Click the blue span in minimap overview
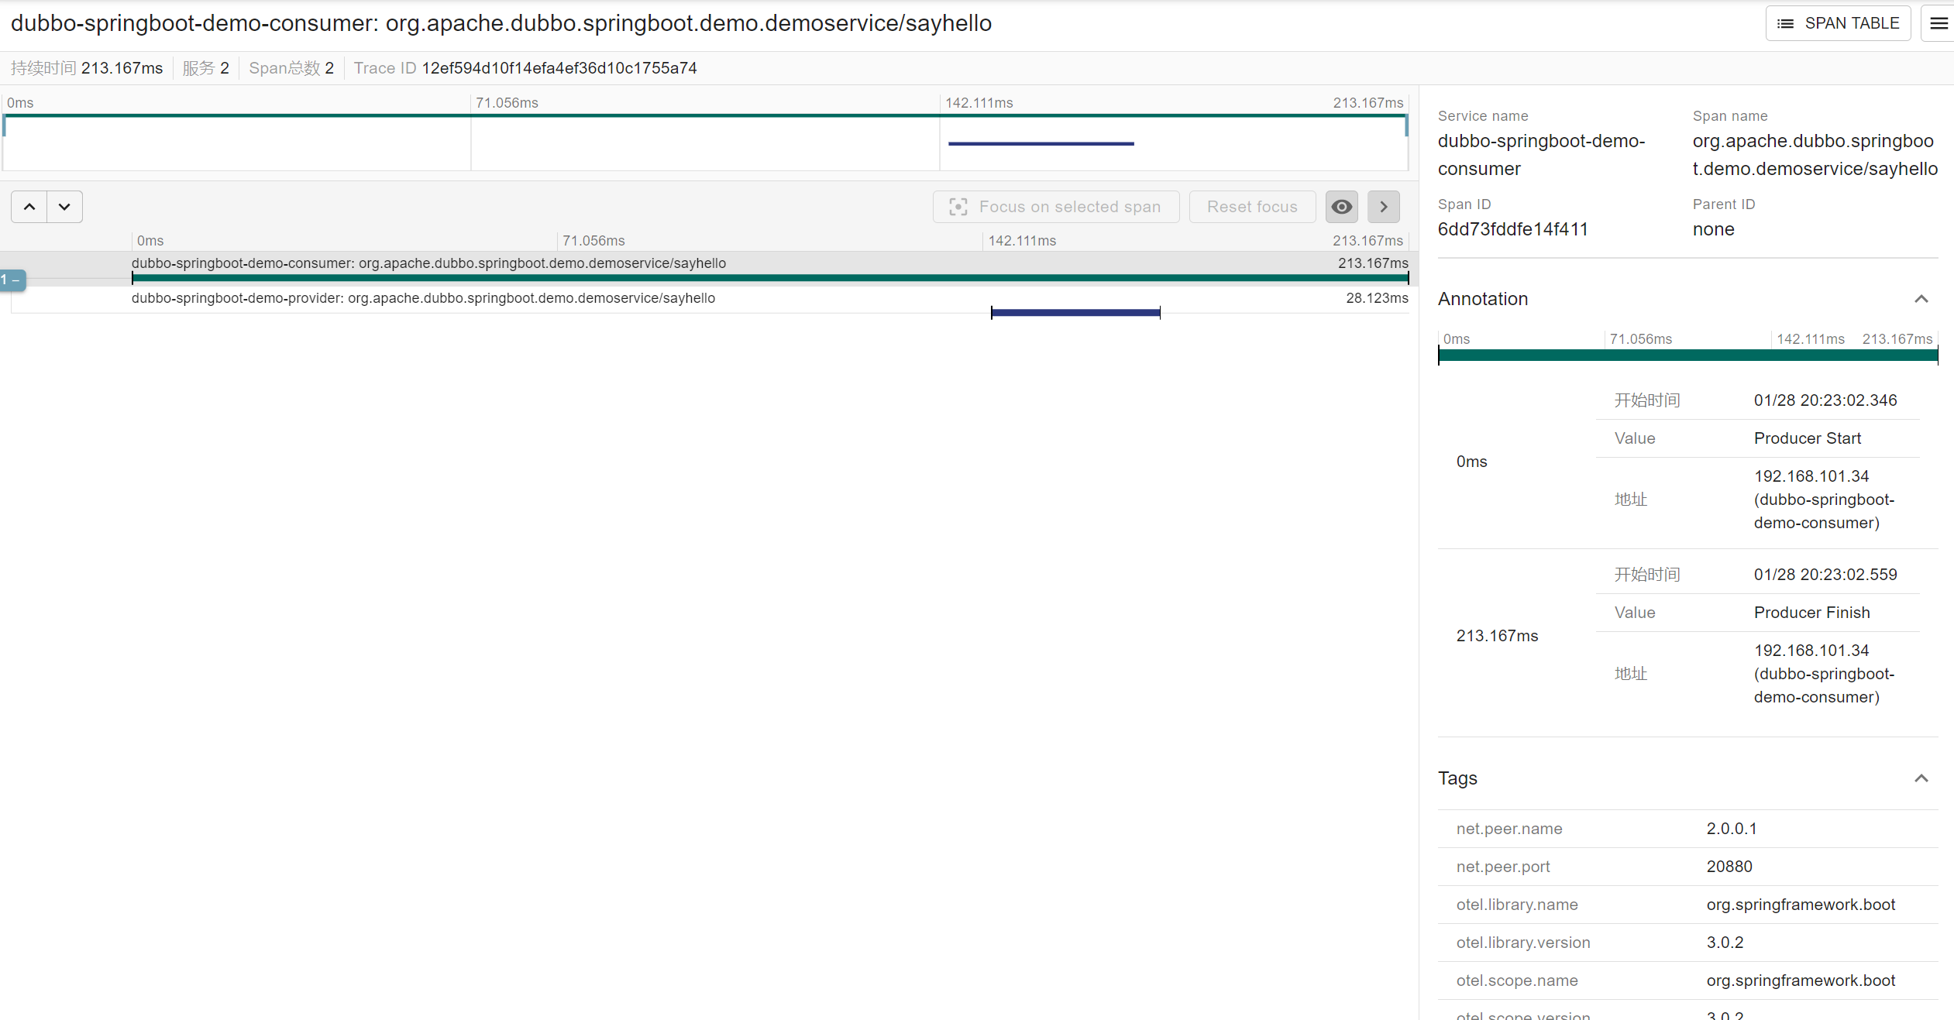 1041,143
